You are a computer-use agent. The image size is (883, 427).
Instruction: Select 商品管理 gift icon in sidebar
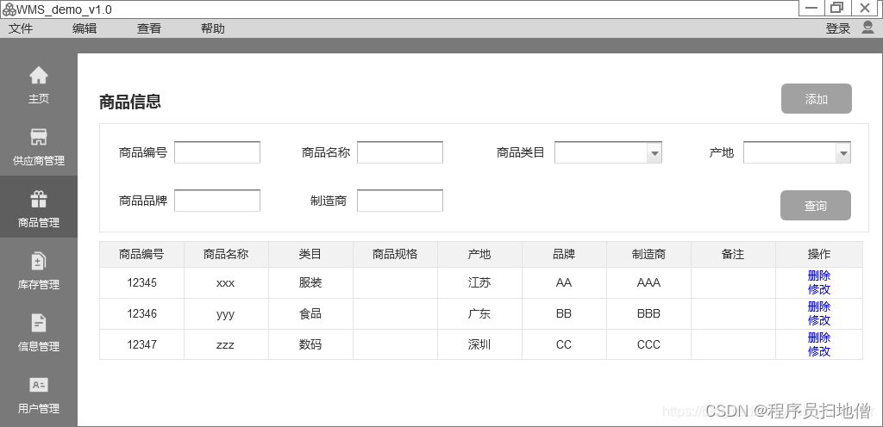click(38, 199)
